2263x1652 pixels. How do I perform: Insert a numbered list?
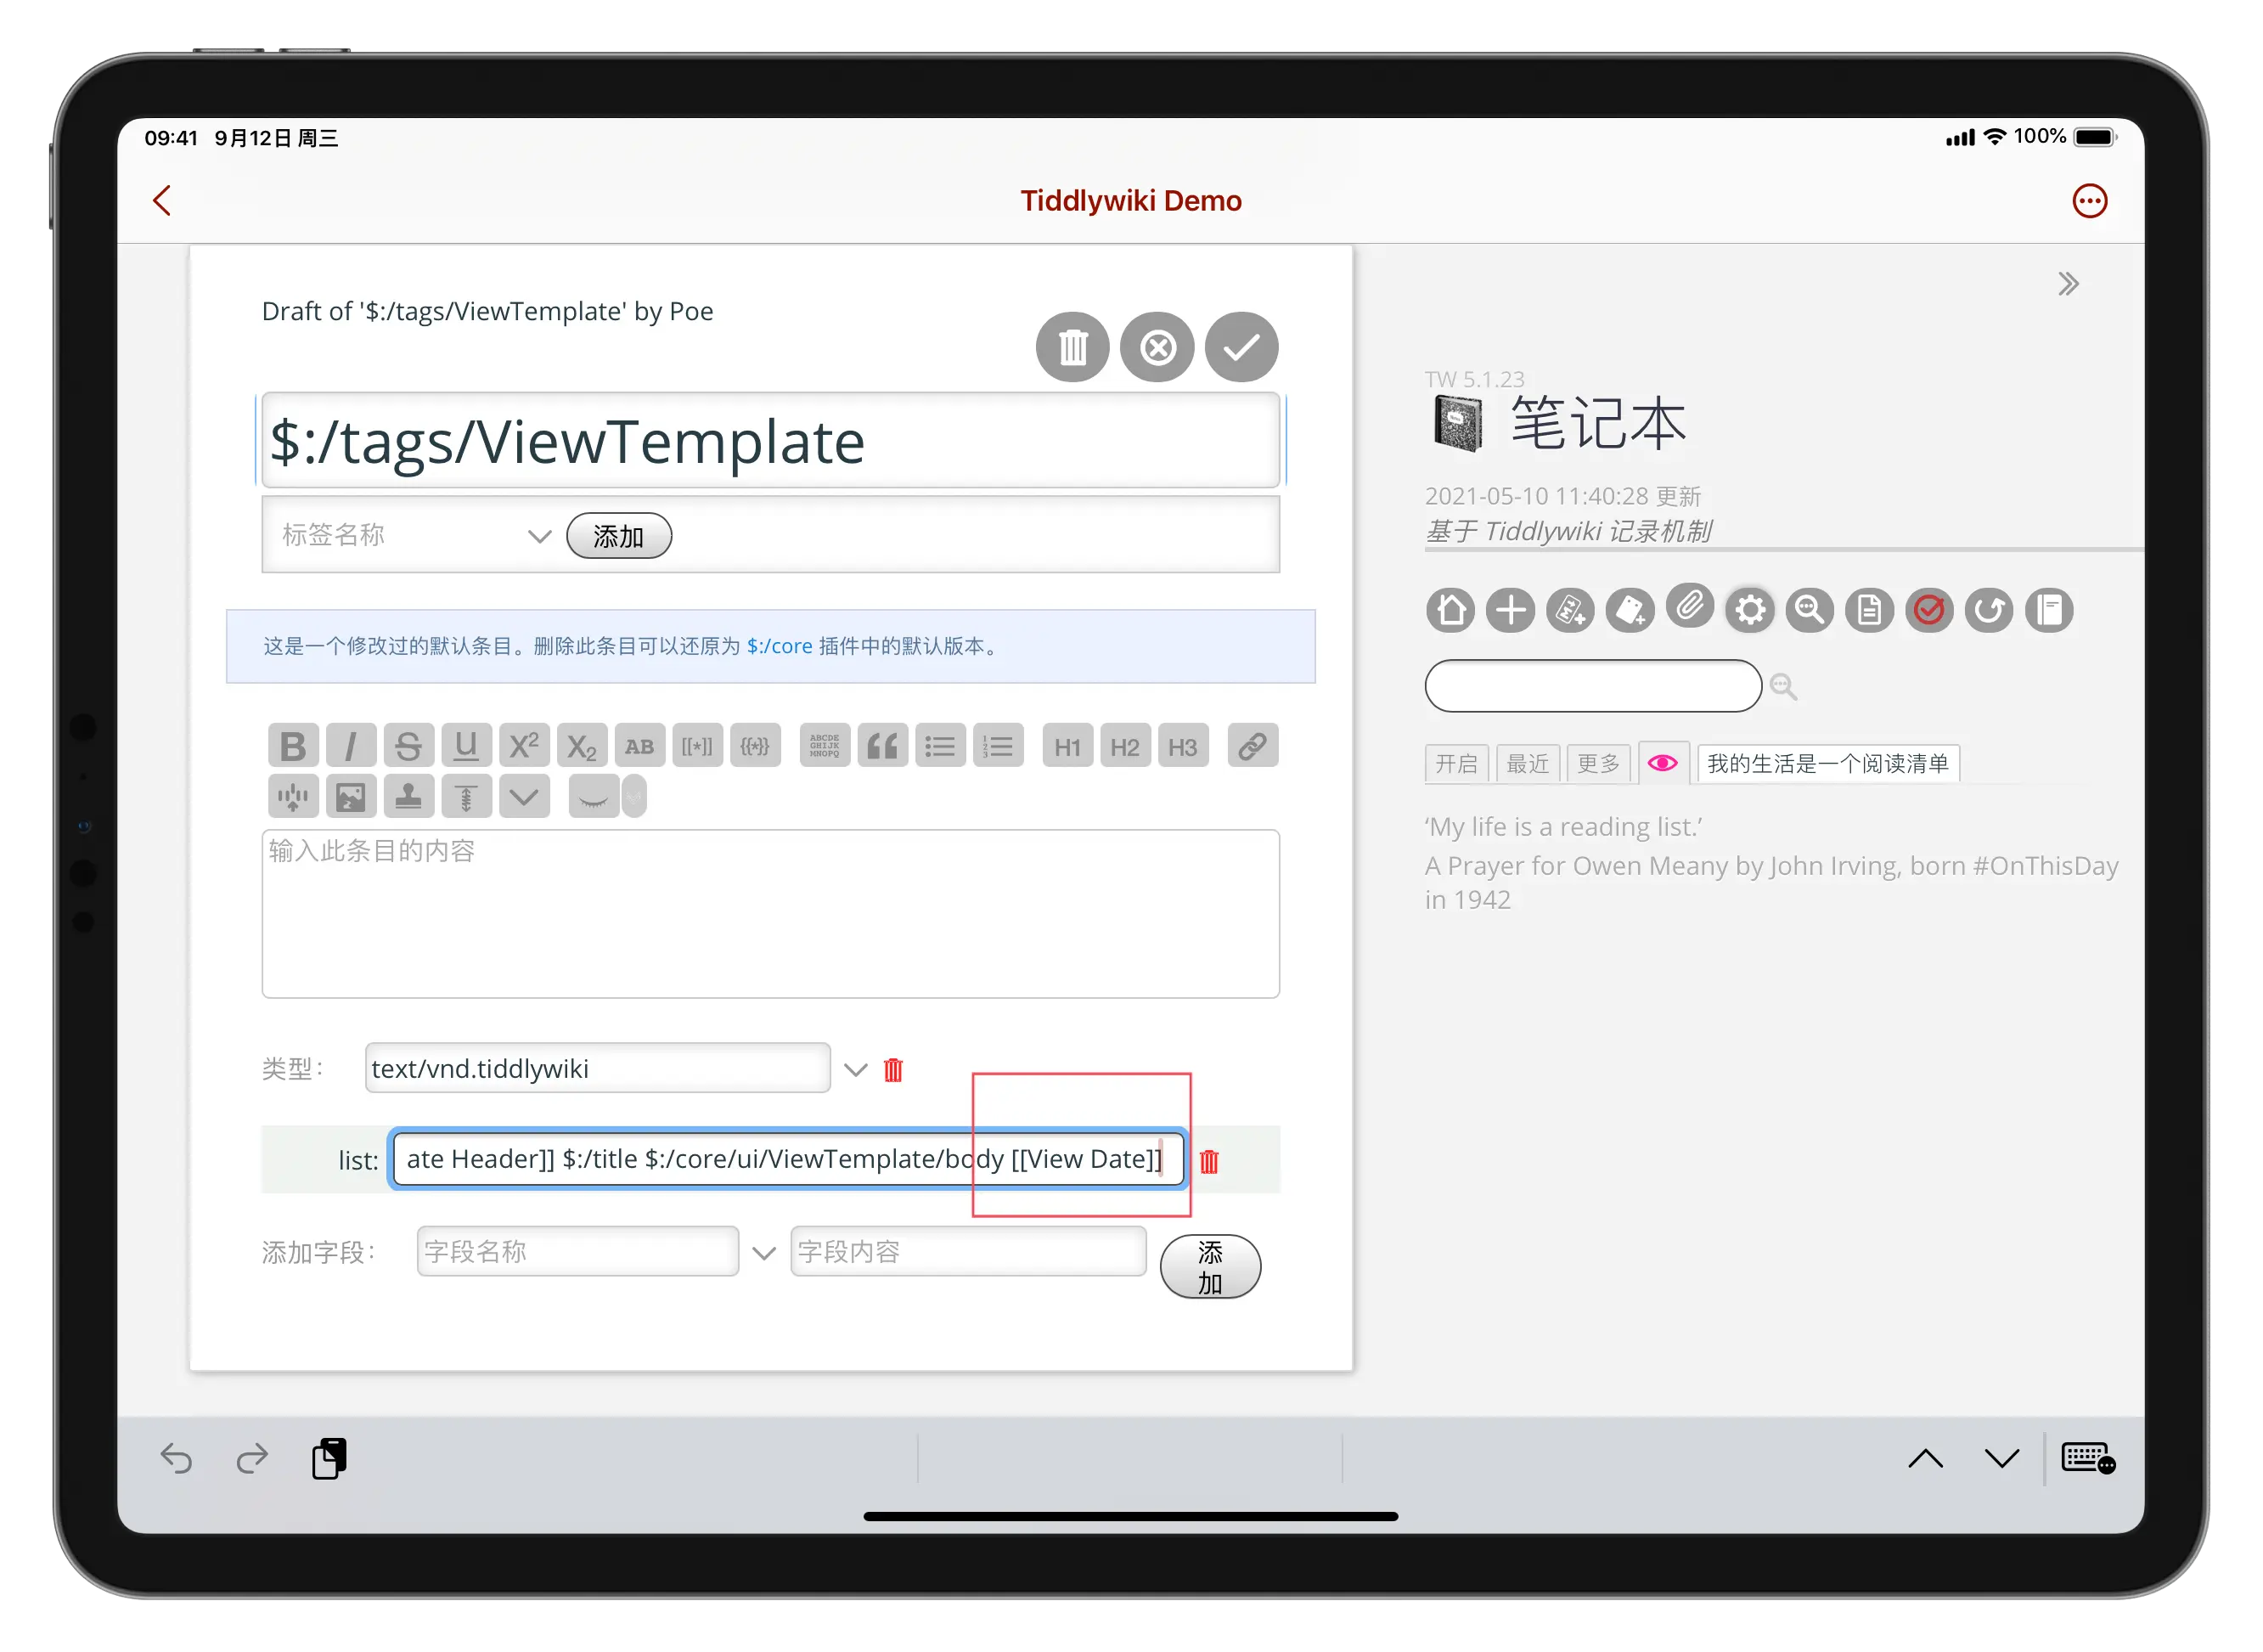(x=999, y=746)
